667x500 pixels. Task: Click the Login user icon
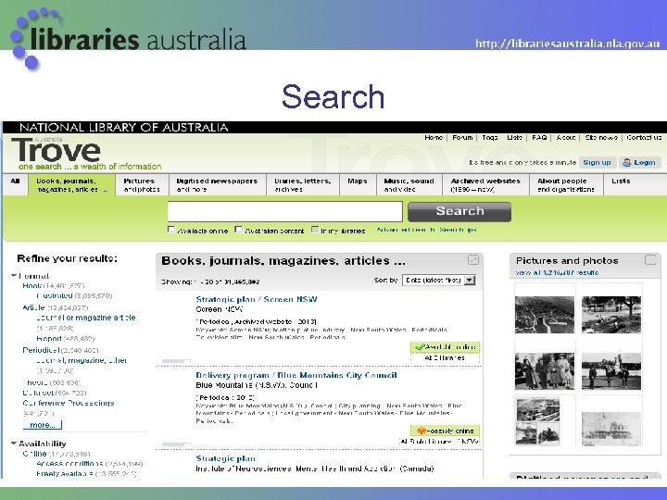tap(626, 162)
